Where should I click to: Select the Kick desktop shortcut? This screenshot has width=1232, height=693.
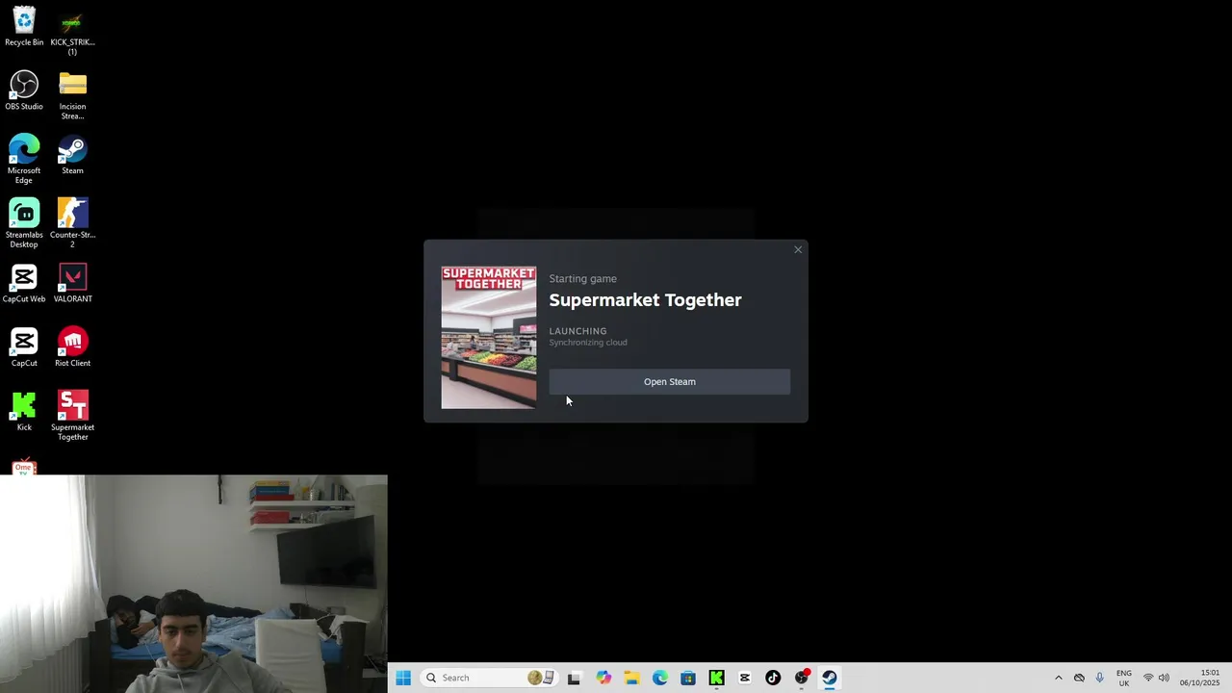pos(24,411)
